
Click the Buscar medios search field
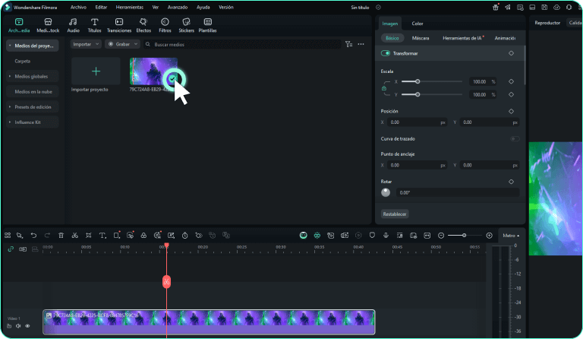242,44
